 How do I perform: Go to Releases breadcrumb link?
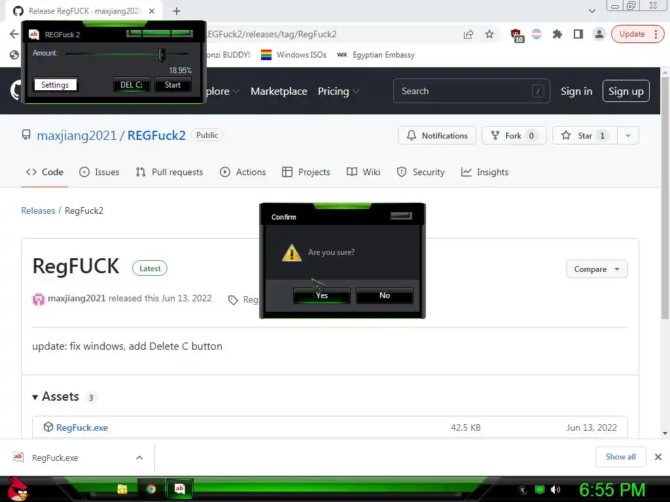click(38, 210)
